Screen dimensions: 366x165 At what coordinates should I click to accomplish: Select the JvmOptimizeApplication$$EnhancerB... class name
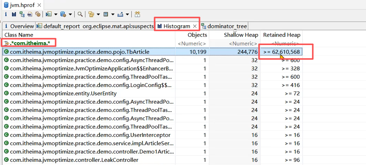click(x=92, y=69)
